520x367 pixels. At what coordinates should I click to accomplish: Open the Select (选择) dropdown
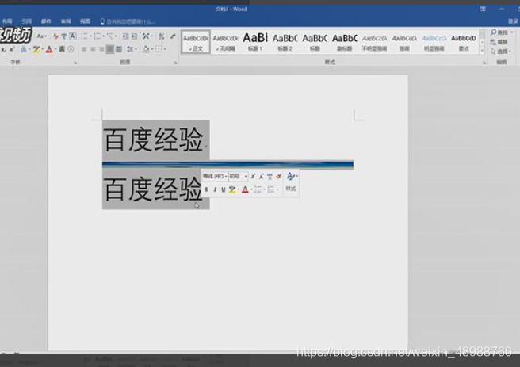tap(501, 52)
